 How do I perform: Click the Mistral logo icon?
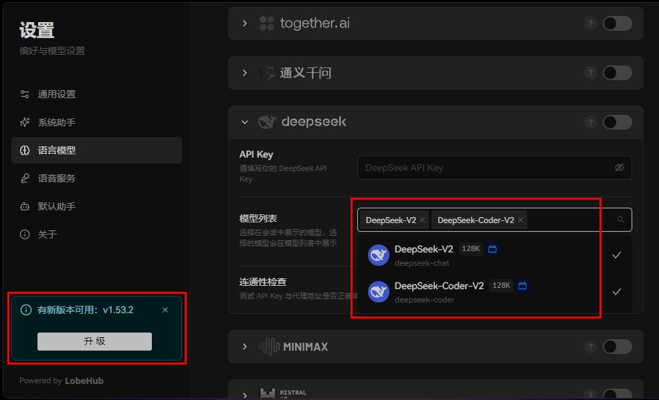coord(268,394)
